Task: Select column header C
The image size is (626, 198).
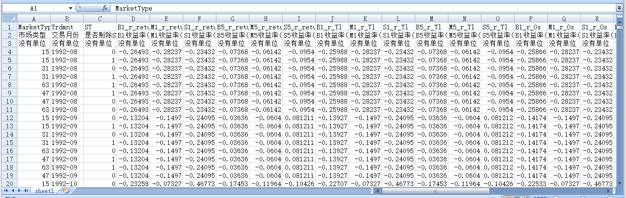Action: click(x=100, y=18)
